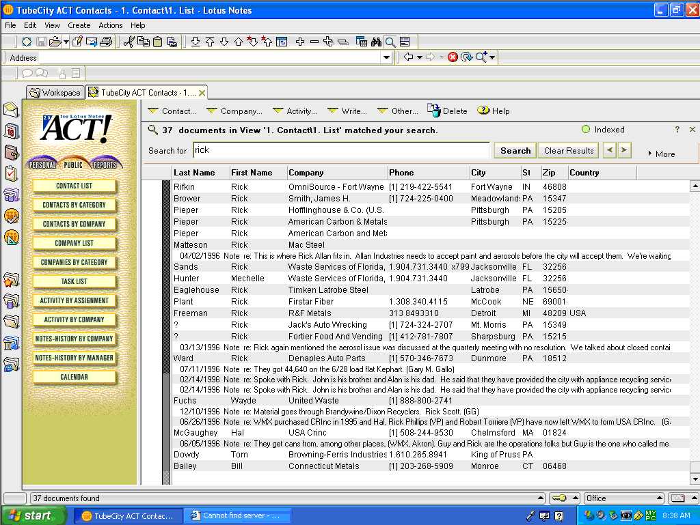
Task: Click the Windows Start button
Action: point(34,515)
